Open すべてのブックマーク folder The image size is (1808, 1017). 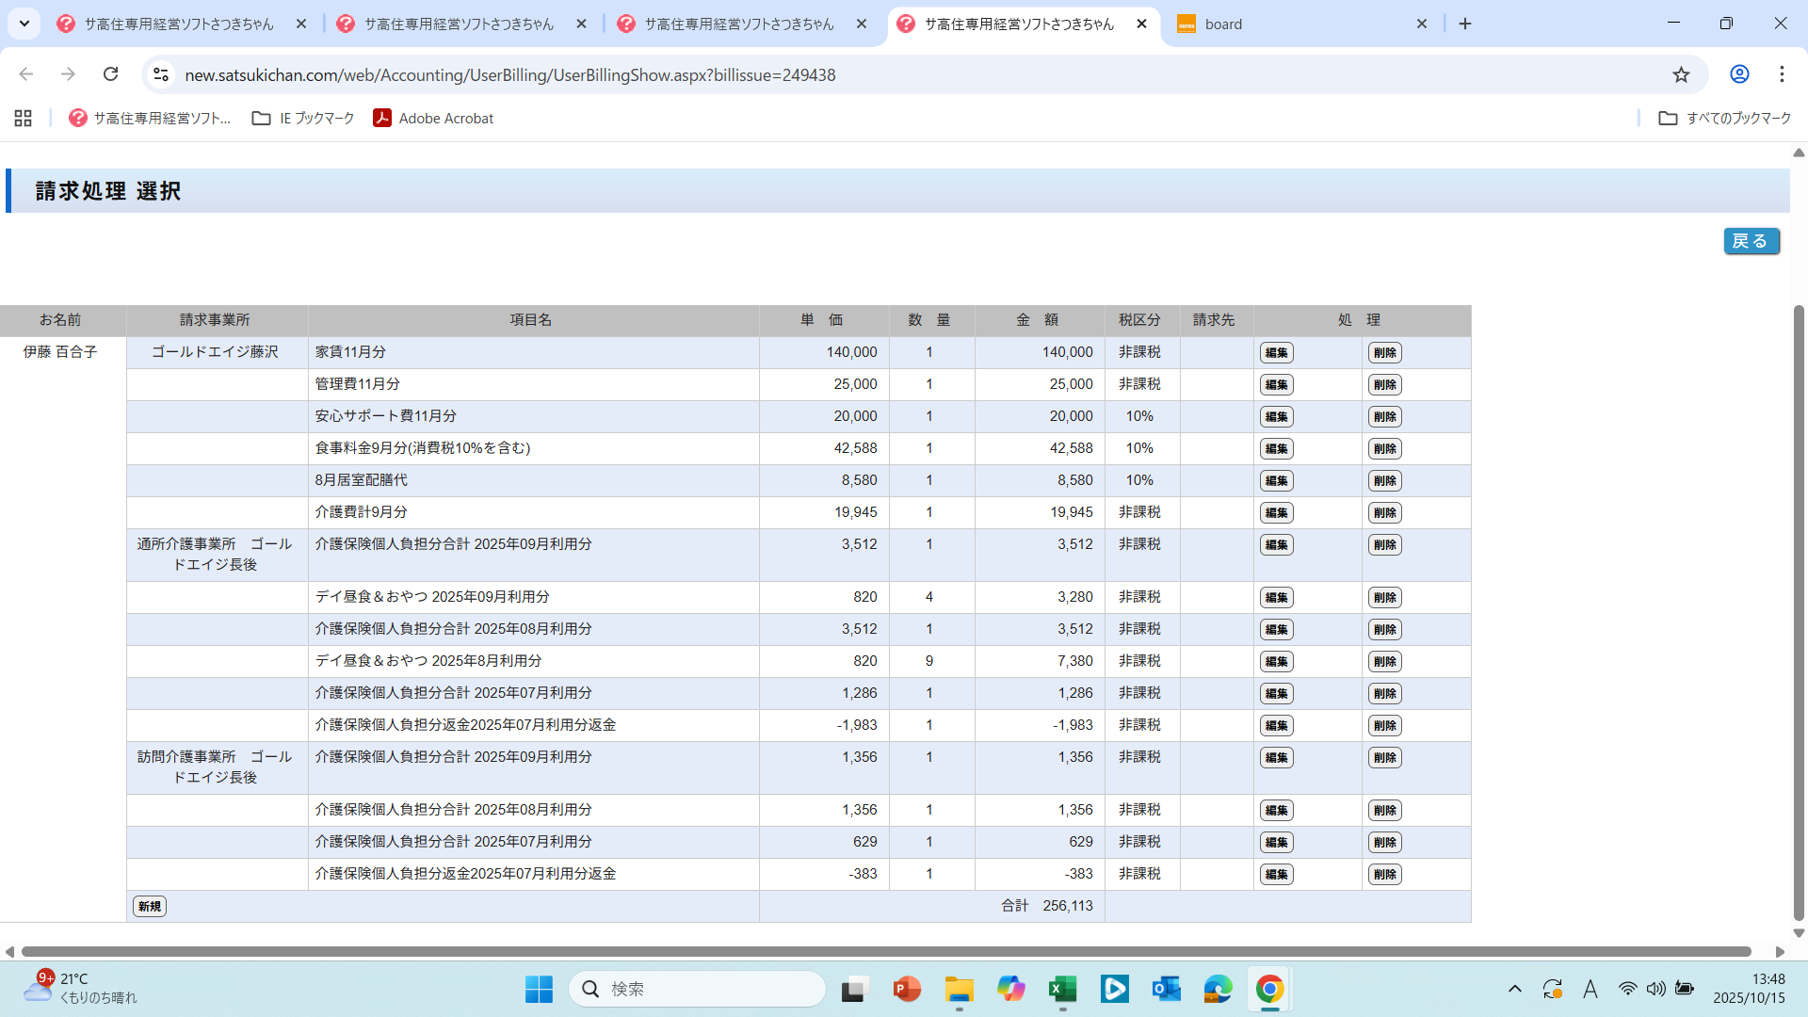point(1724,118)
